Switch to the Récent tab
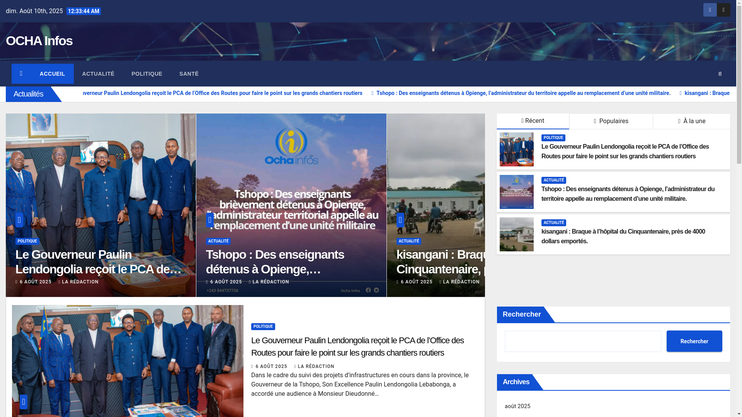Viewport: 742px width, 417px height. [x=533, y=121]
